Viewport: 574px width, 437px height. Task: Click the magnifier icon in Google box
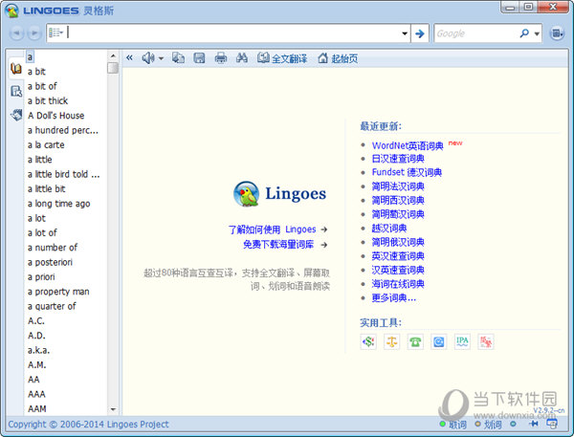[524, 33]
